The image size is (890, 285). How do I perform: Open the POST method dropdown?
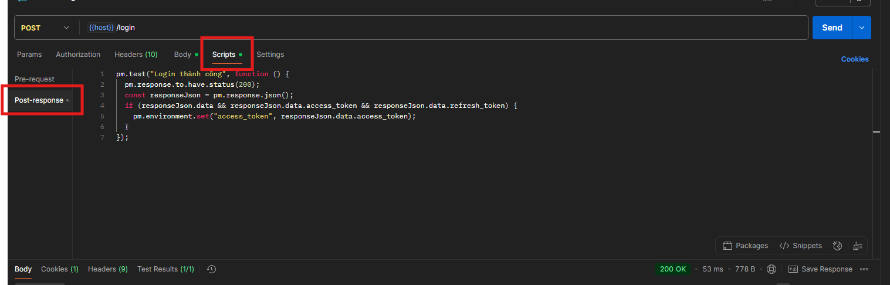click(45, 28)
